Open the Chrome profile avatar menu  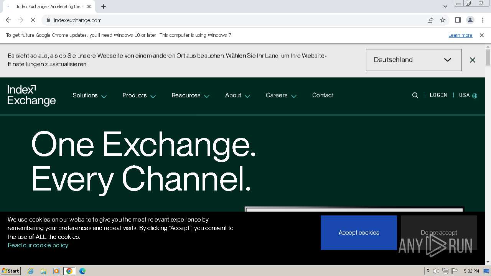pyautogui.click(x=470, y=20)
